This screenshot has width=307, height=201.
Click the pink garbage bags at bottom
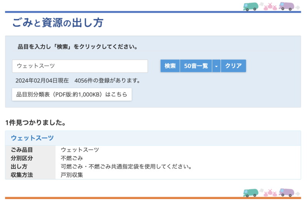coord(270,193)
